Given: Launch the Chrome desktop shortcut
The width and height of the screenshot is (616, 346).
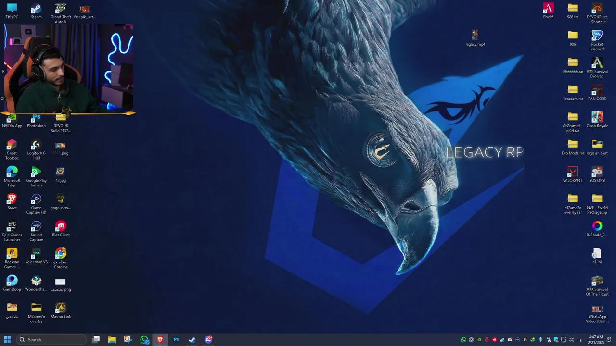Looking at the screenshot, I should point(61,259).
